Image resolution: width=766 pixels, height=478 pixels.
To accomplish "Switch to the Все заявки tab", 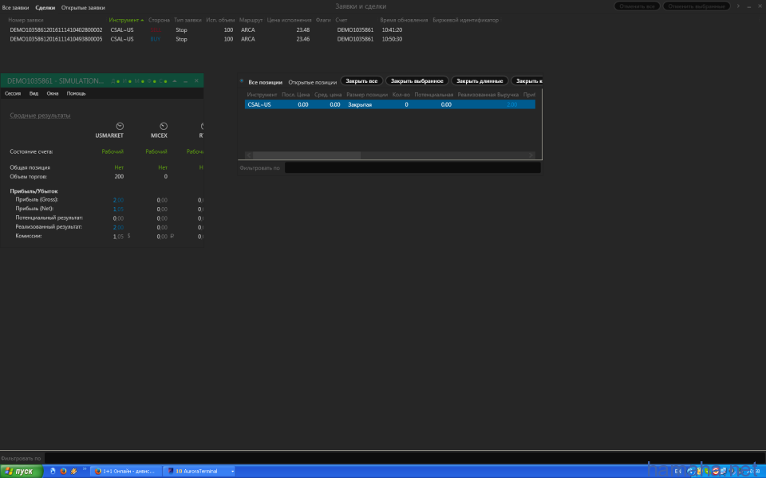I will coord(16,7).
